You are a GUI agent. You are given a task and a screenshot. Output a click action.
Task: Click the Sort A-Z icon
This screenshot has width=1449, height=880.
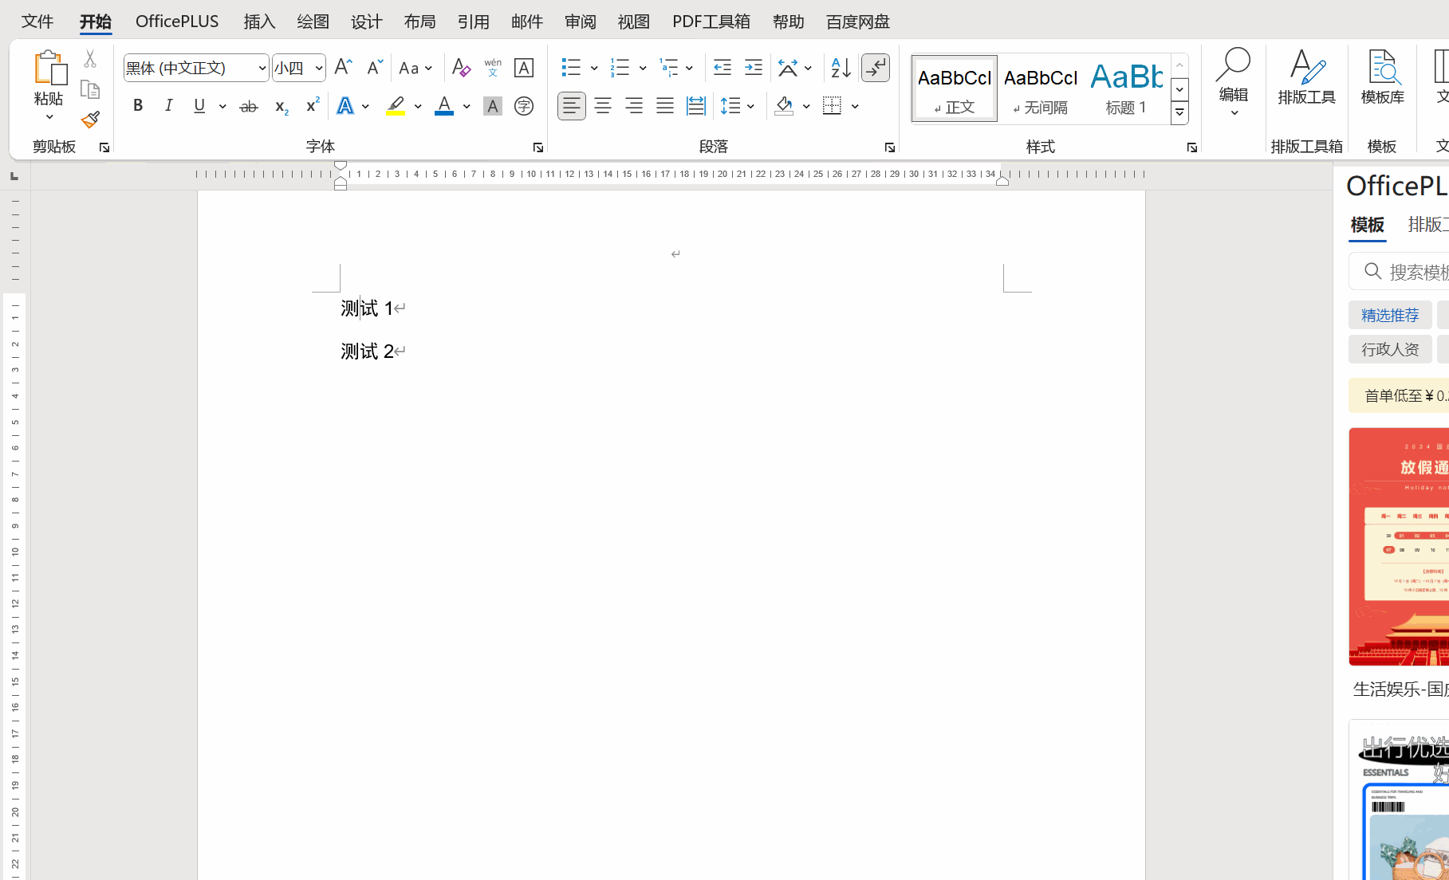tap(841, 68)
